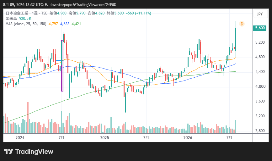Click the green MA value 4,421

point(76,24)
